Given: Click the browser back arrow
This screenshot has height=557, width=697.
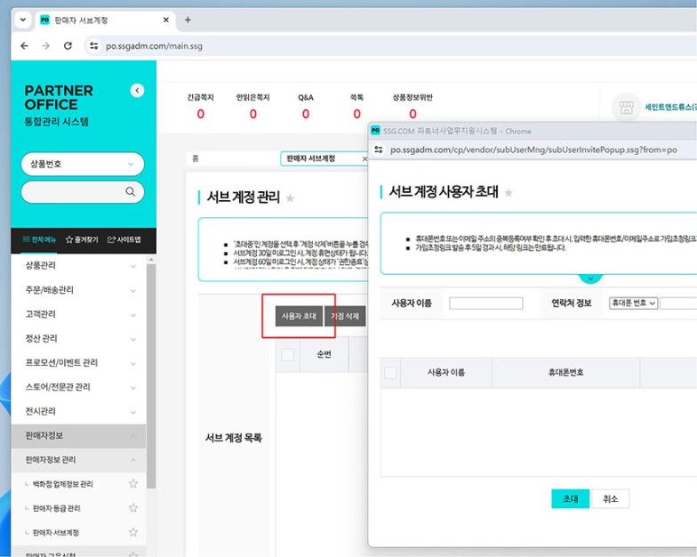Looking at the screenshot, I should [x=25, y=46].
